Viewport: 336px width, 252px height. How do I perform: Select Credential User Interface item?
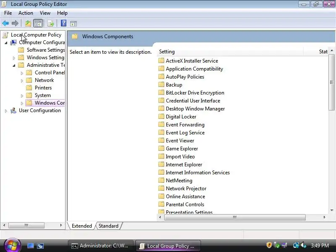(x=193, y=101)
